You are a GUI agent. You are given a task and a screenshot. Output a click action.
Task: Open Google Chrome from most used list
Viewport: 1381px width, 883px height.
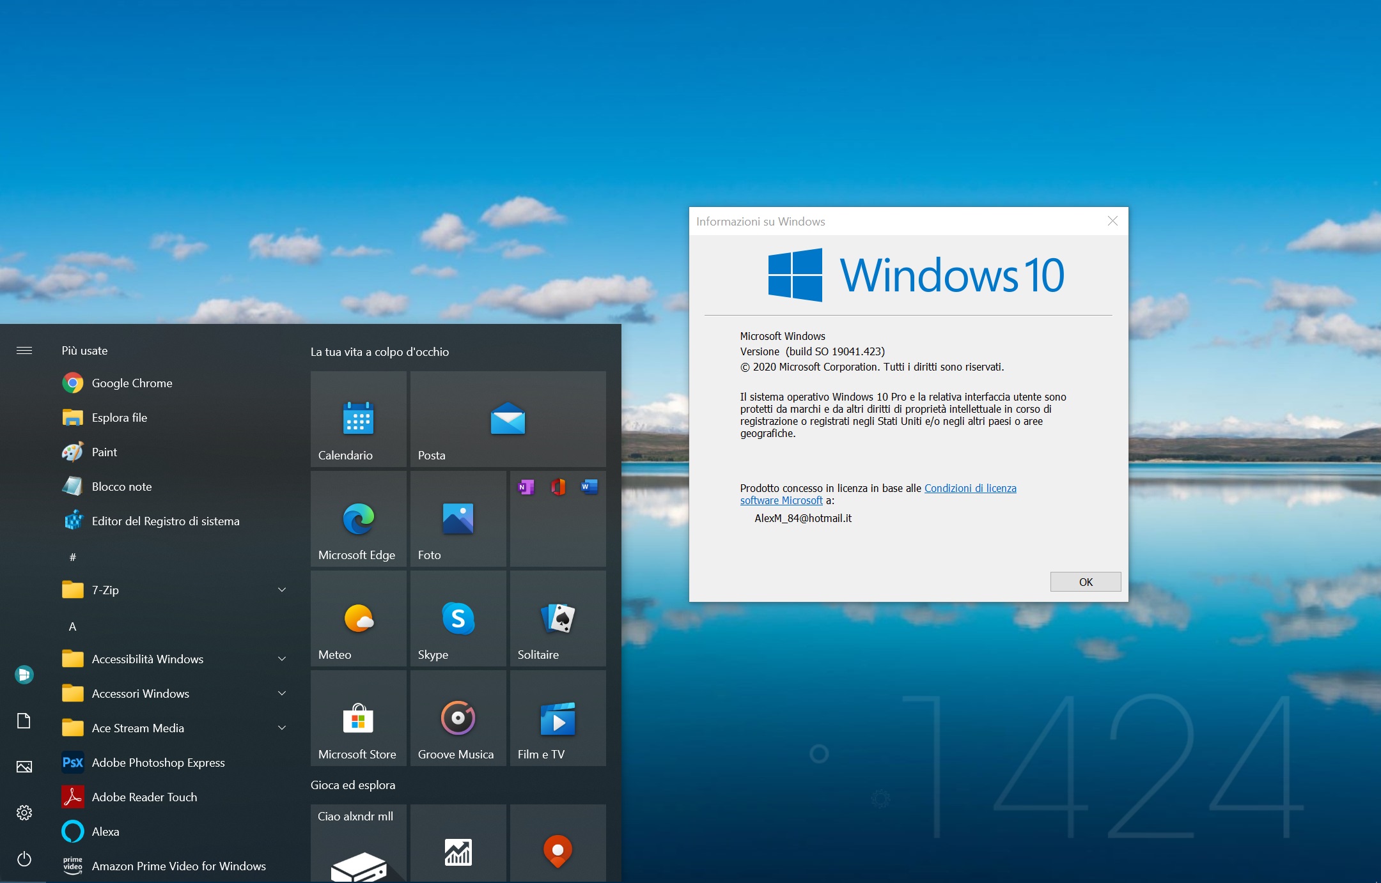(173, 383)
